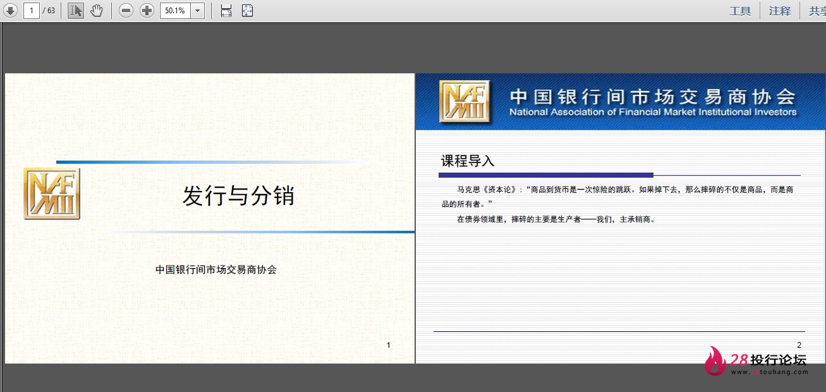This screenshot has height=392, width=826.
Task: Open the 共享 panel
Action: pos(817,11)
